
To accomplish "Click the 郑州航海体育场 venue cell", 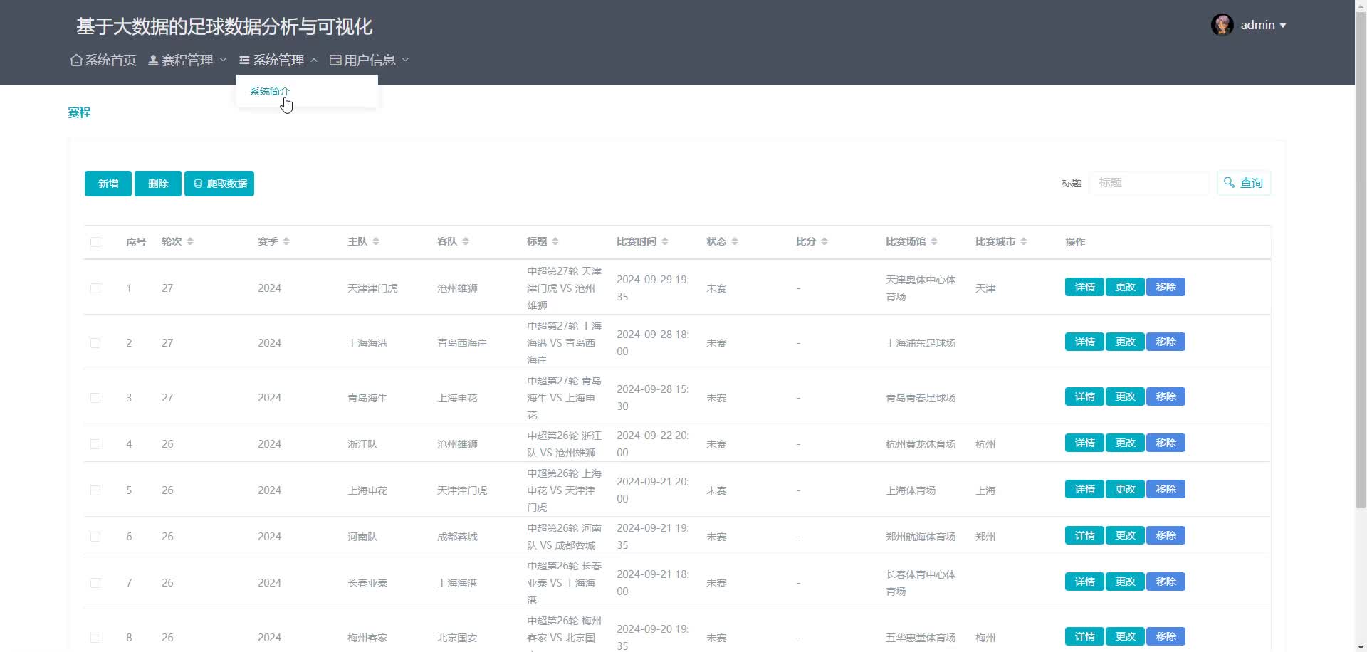I will point(921,537).
